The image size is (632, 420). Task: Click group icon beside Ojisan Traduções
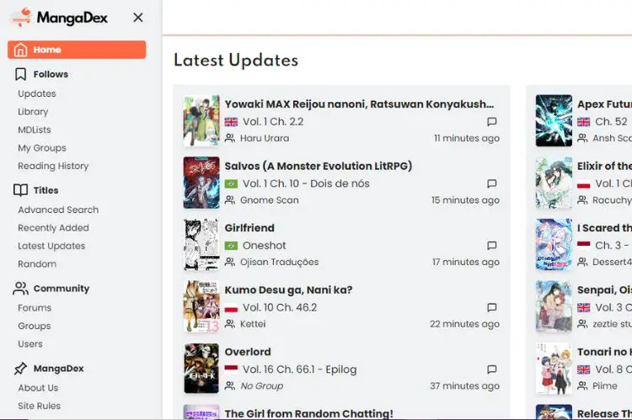coord(230,262)
